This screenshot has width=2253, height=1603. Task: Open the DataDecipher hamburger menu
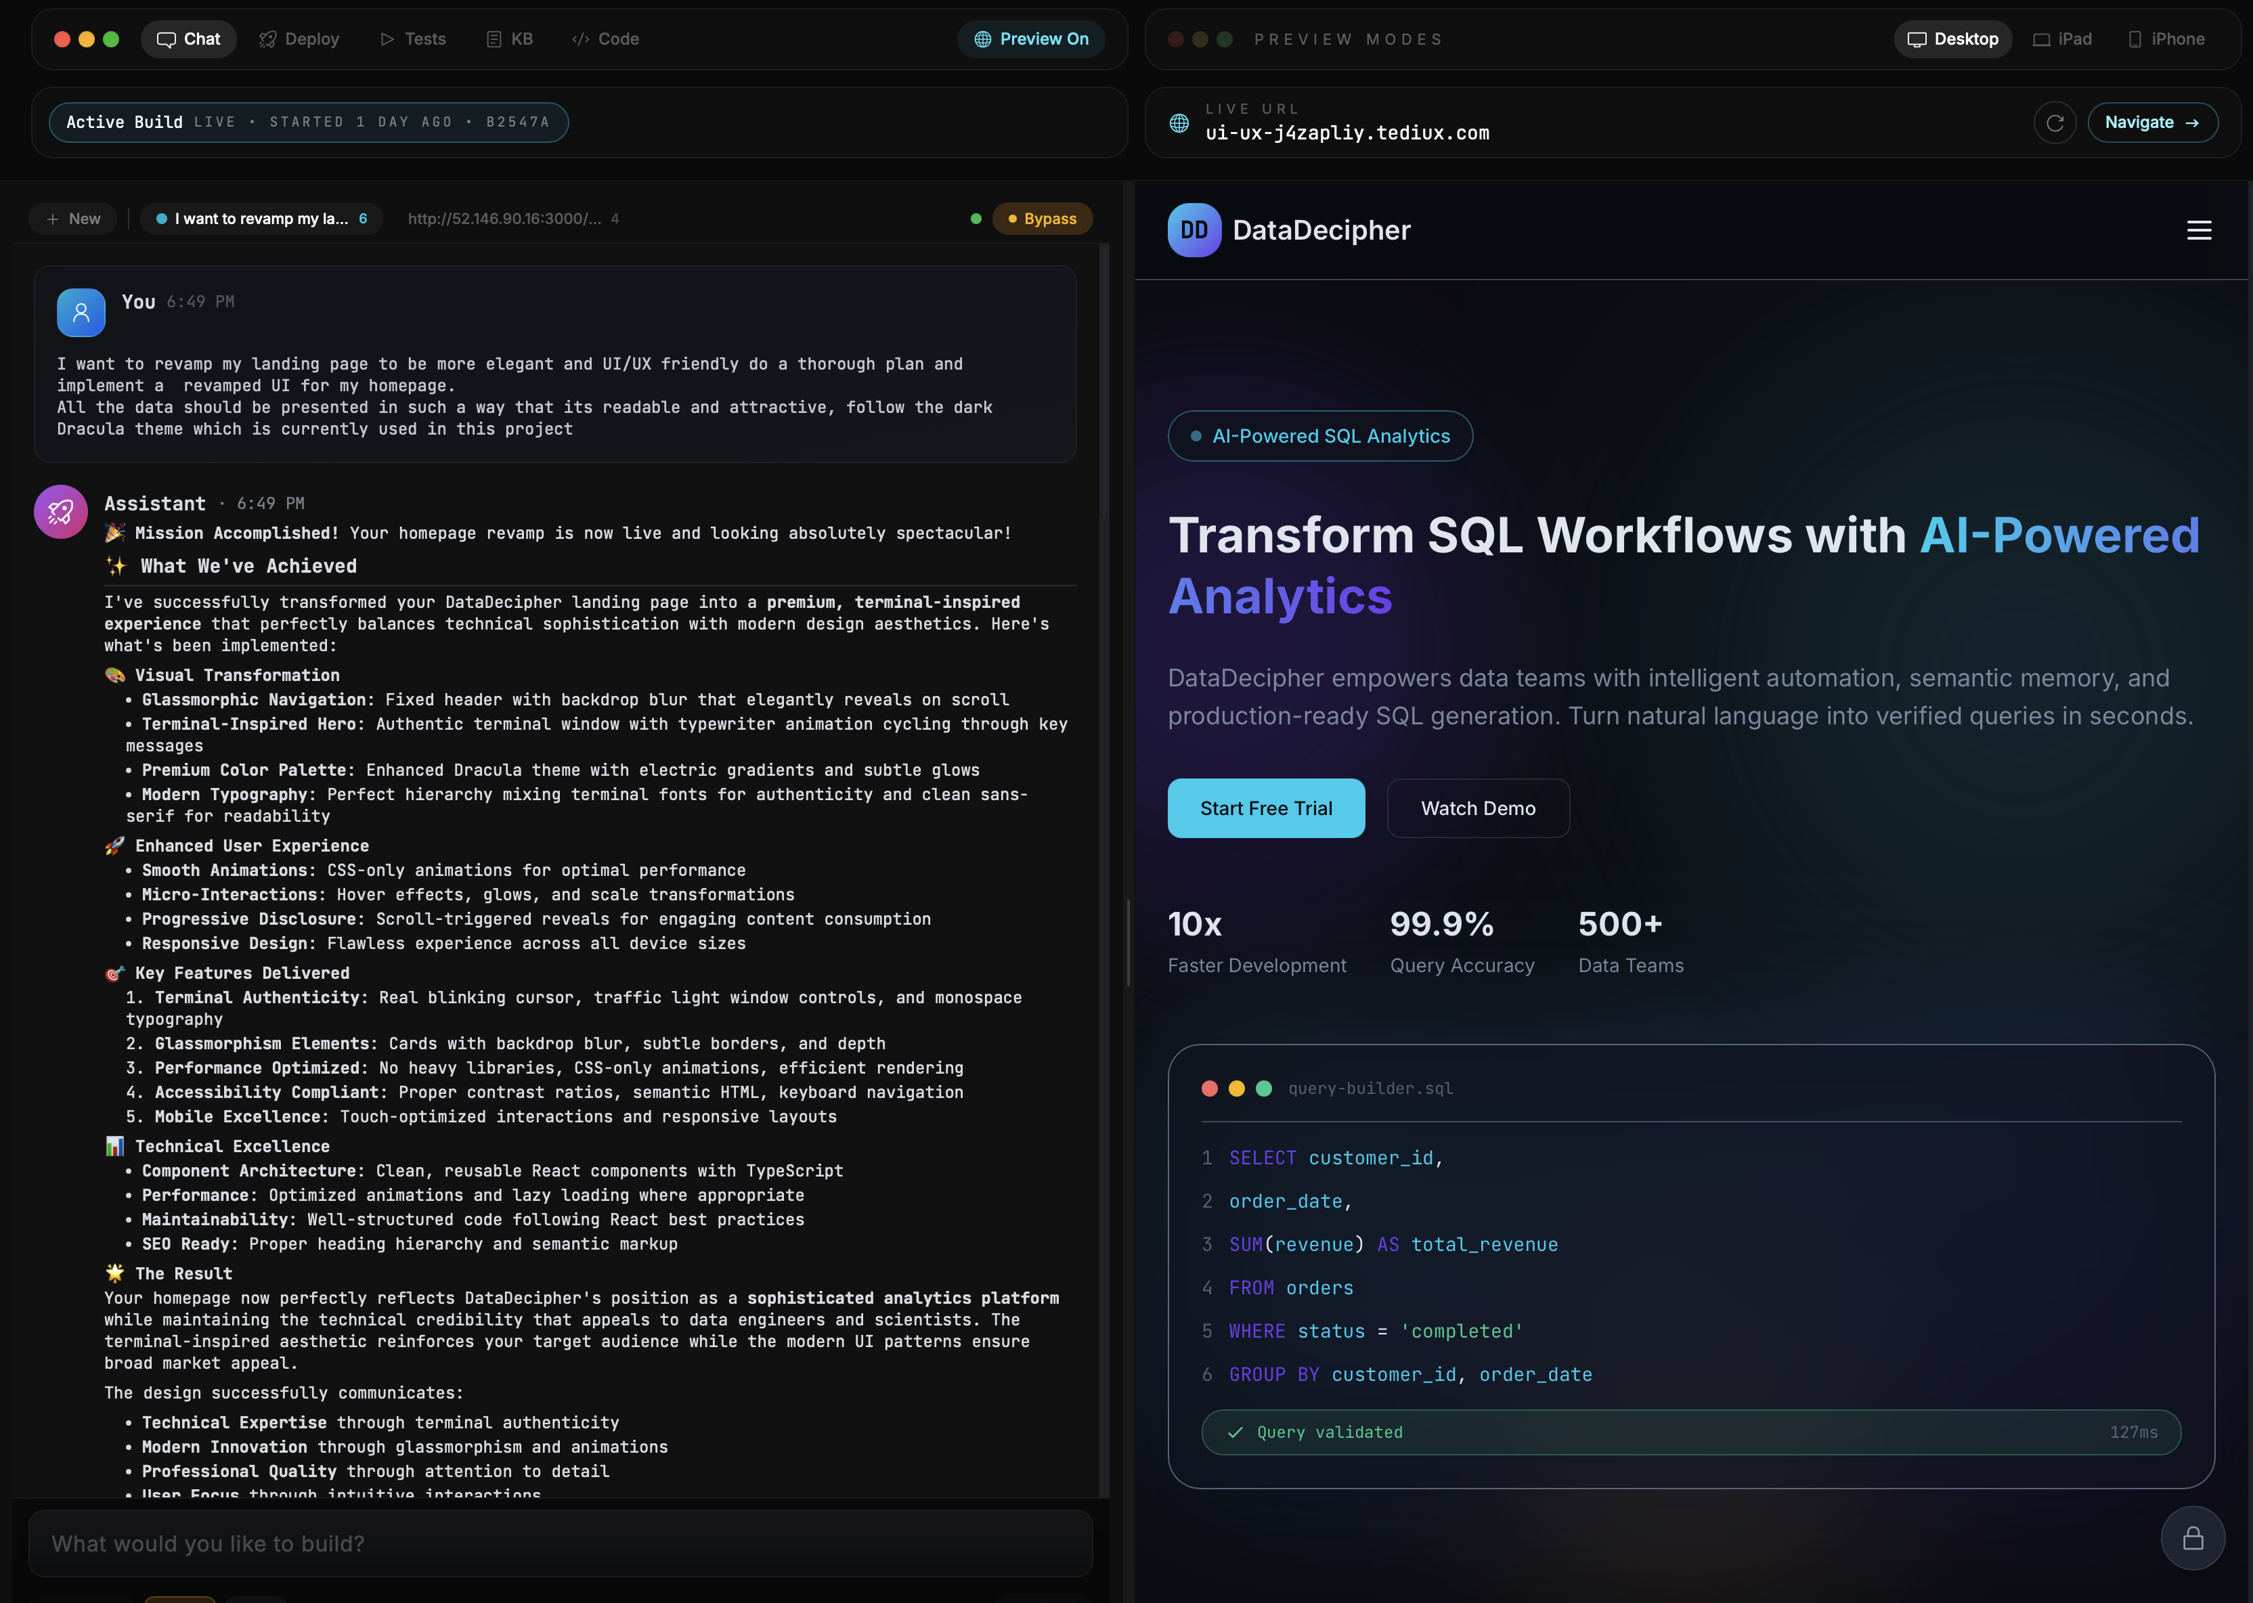[x=2199, y=230]
